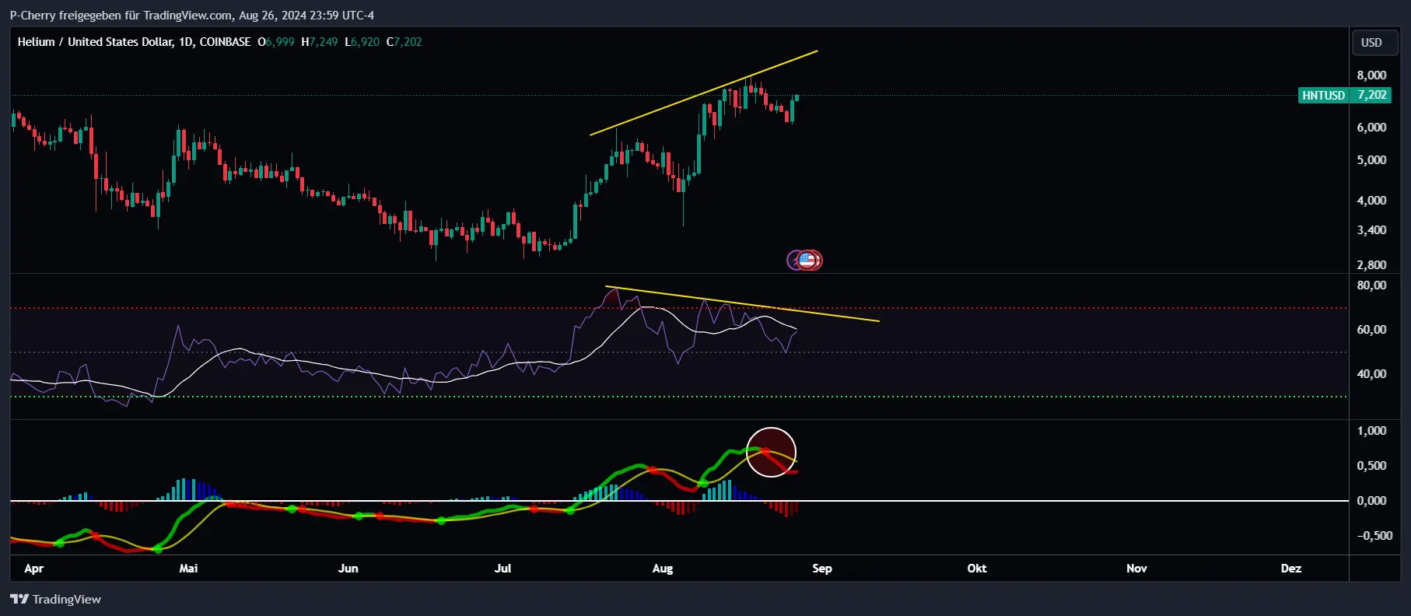Viewport: 1411px width, 616px height.
Task: Click the Jun label on time axis
Action: point(348,569)
